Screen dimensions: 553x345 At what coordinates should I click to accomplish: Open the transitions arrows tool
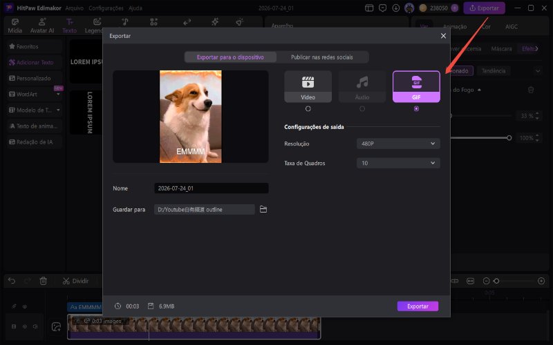tap(187, 22)
